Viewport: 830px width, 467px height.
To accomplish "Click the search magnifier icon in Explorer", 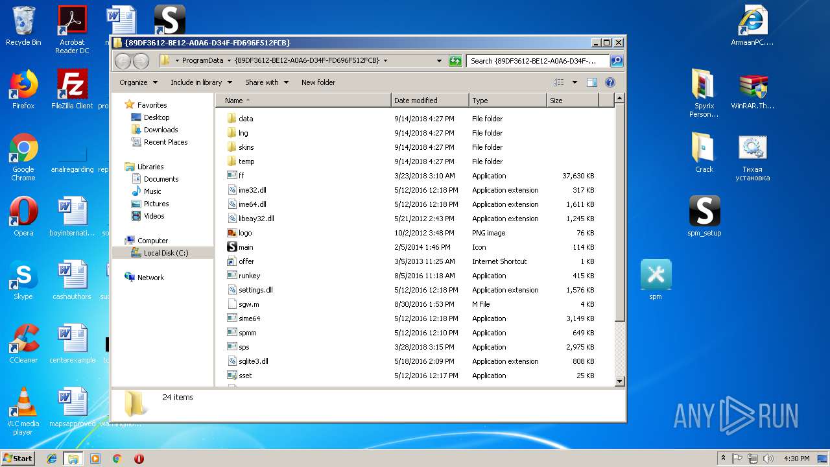I will tap(616, 61).
